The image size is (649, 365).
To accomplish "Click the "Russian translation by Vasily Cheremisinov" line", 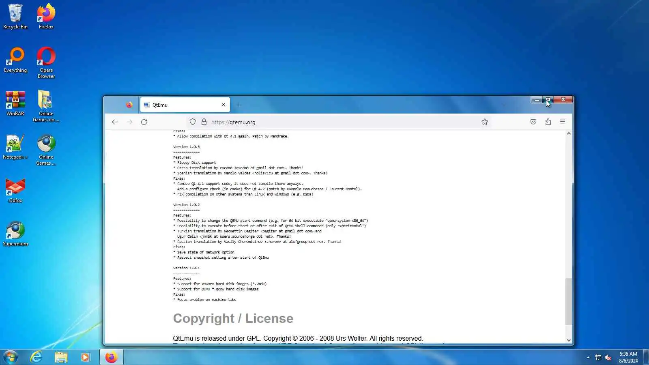I will click(x=258, y=242).
